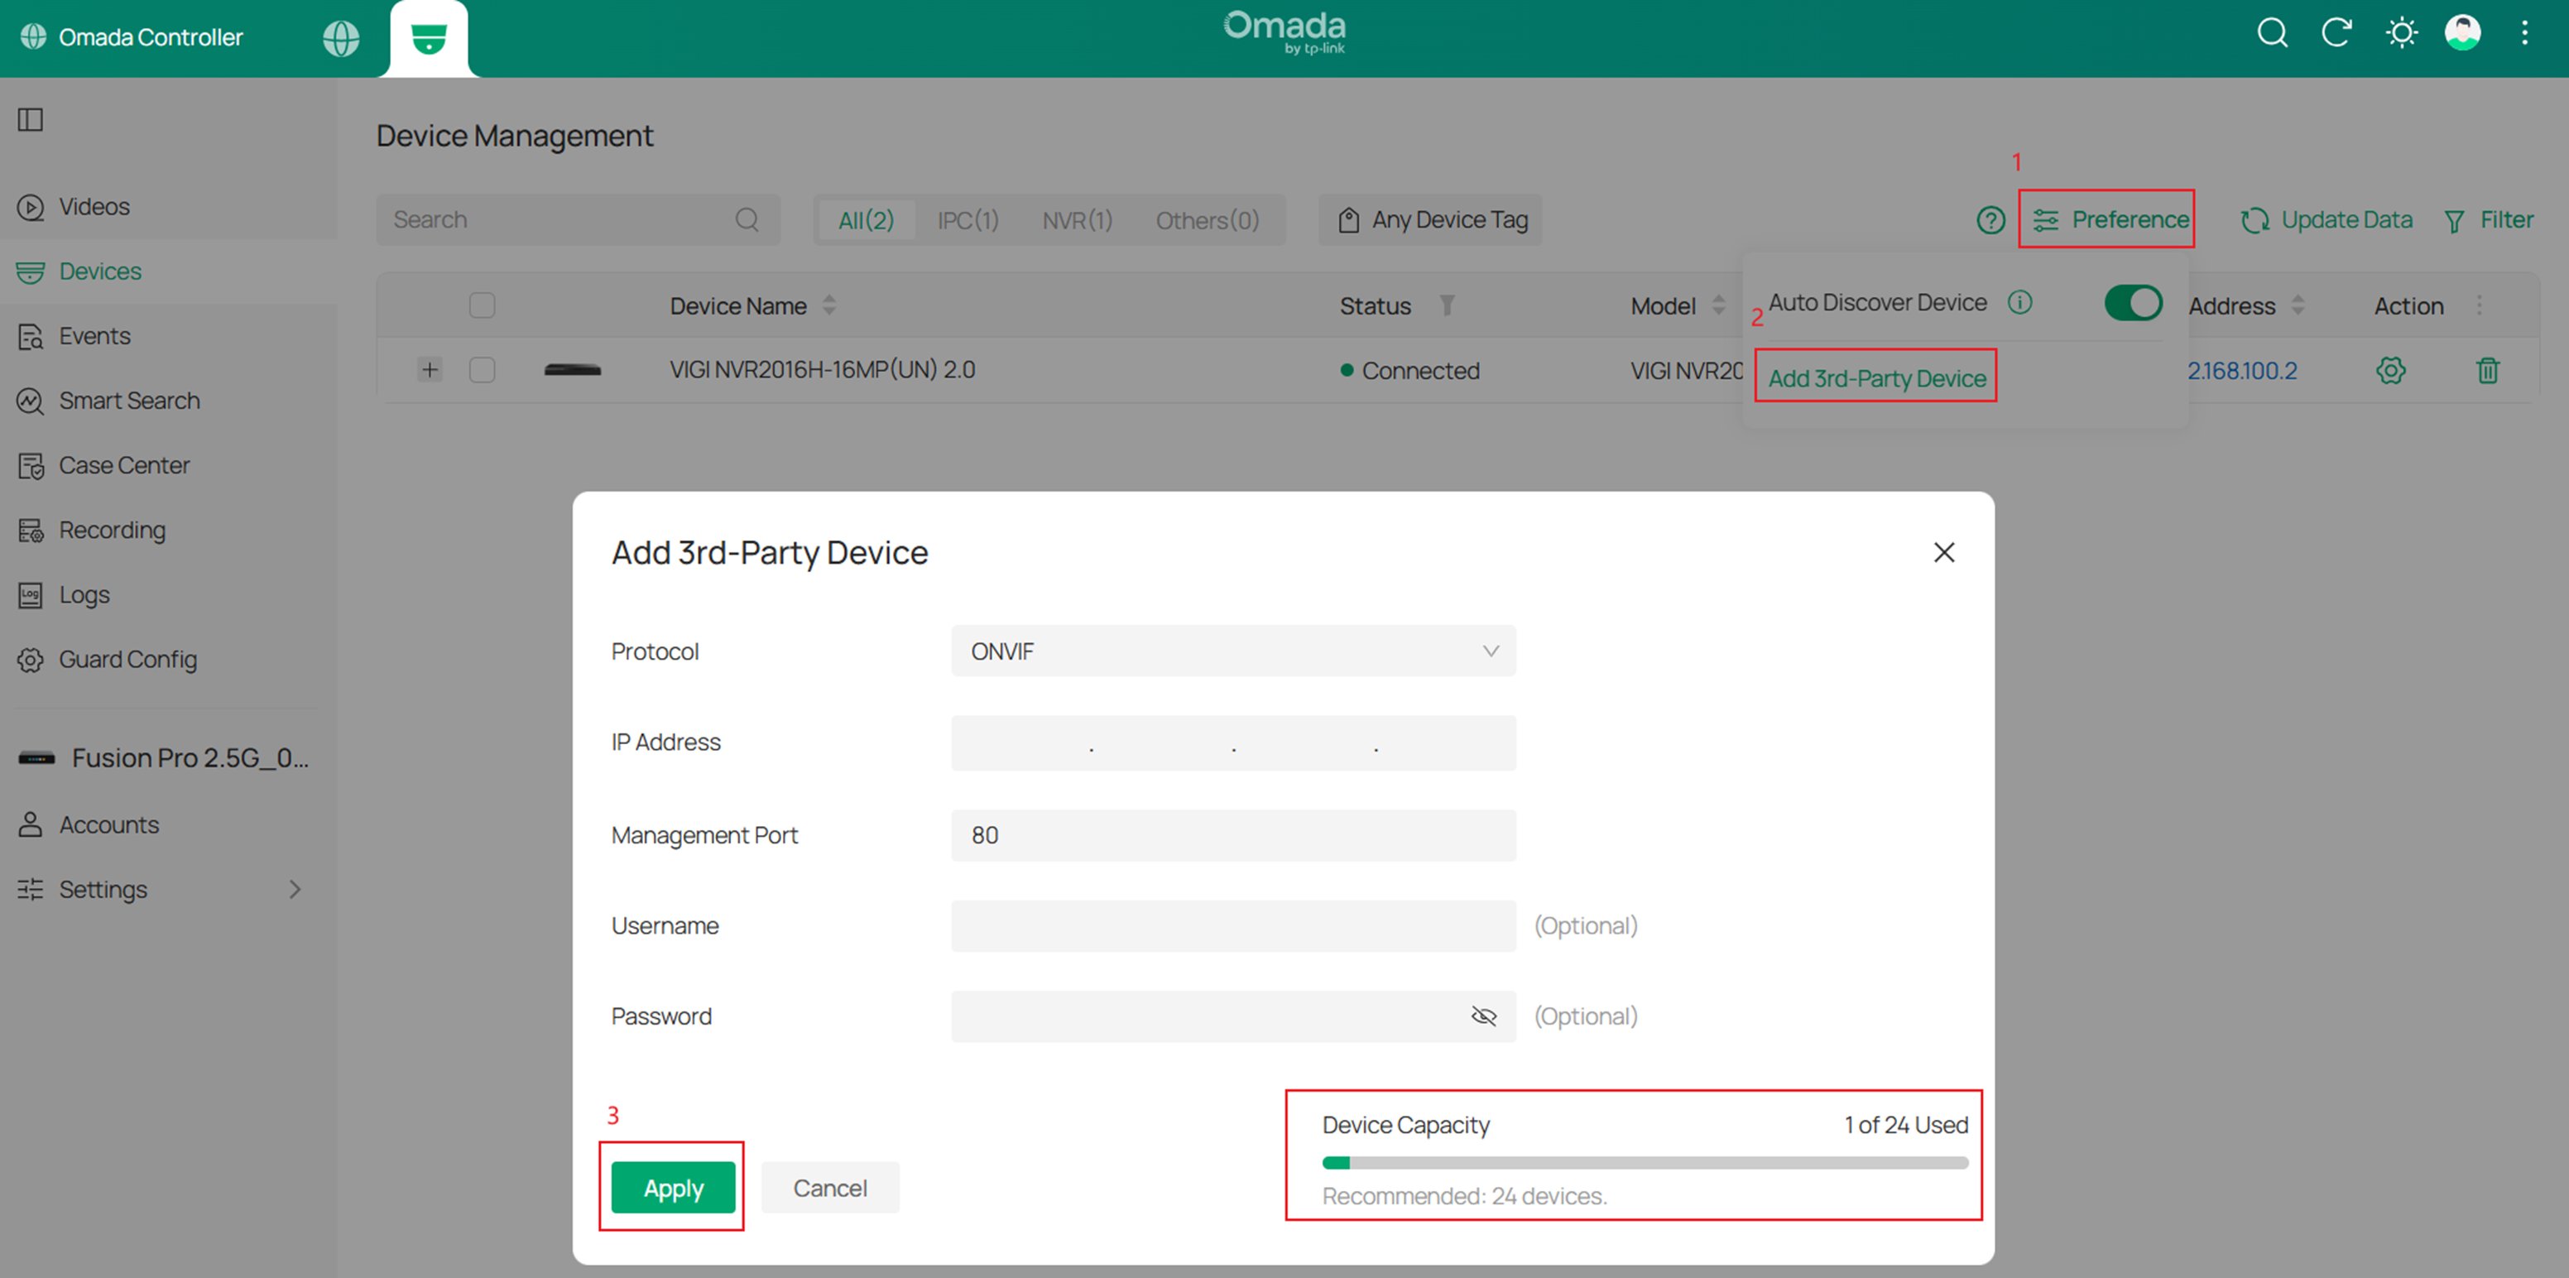Tick the VIGI NVR2016H row checkbox

pos(482,370)
